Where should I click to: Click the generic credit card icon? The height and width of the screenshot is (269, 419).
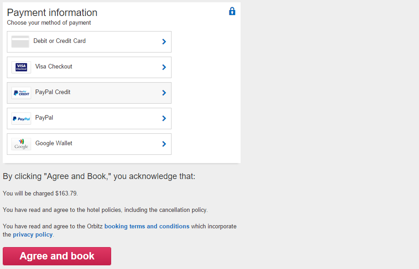click(x=20, y=42)
